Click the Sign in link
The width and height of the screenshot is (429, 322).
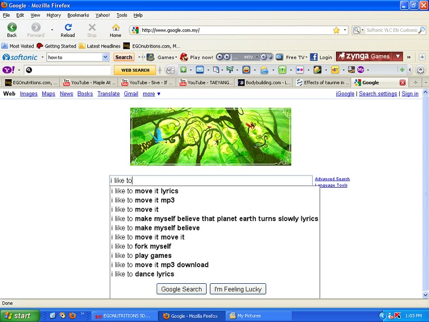pyautogui.click(x=410, y=94)
